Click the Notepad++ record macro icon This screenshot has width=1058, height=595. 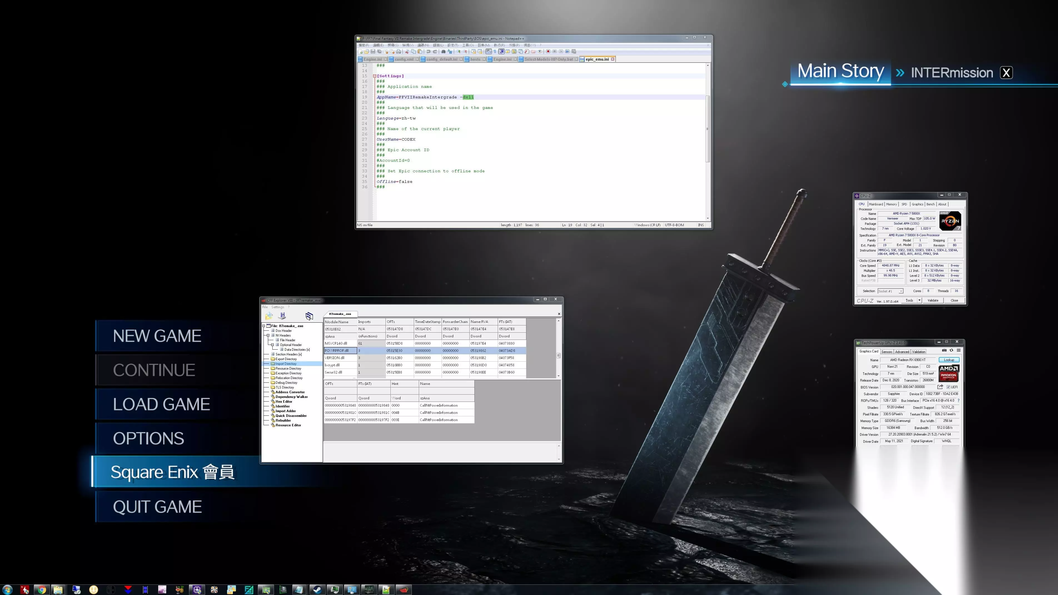[548, 51]
